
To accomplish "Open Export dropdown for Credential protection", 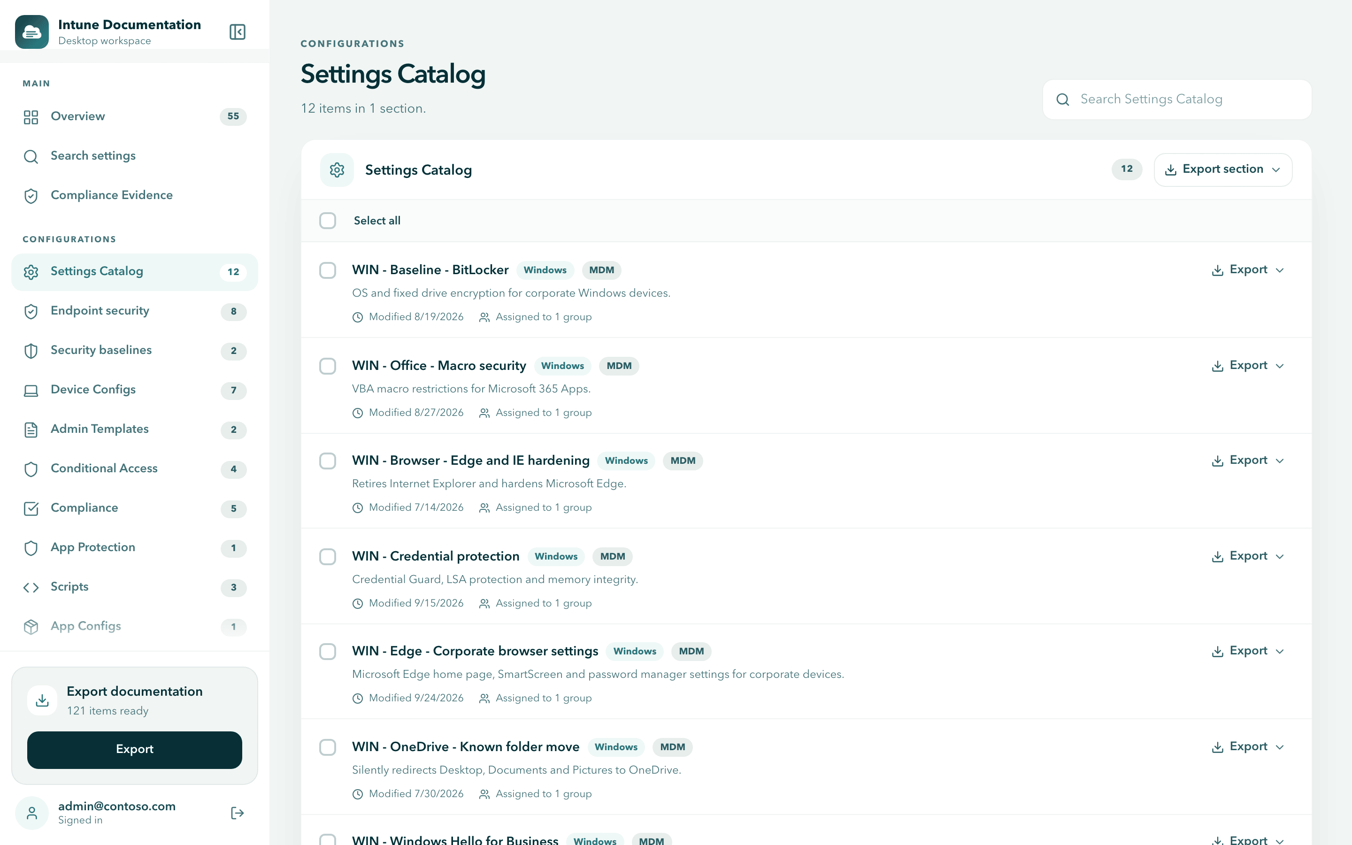I will [x=1247, y=556].
